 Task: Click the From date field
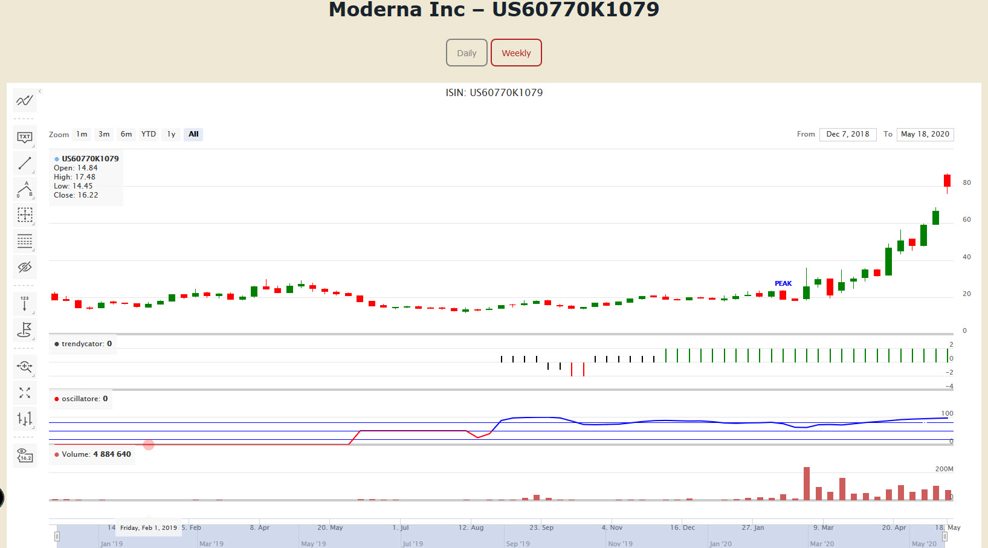click(x=847, y=134)
